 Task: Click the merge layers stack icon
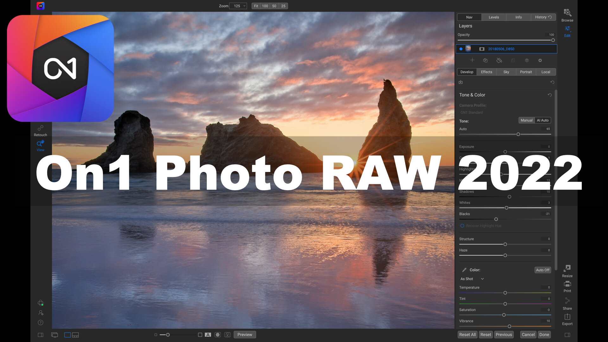527,60
